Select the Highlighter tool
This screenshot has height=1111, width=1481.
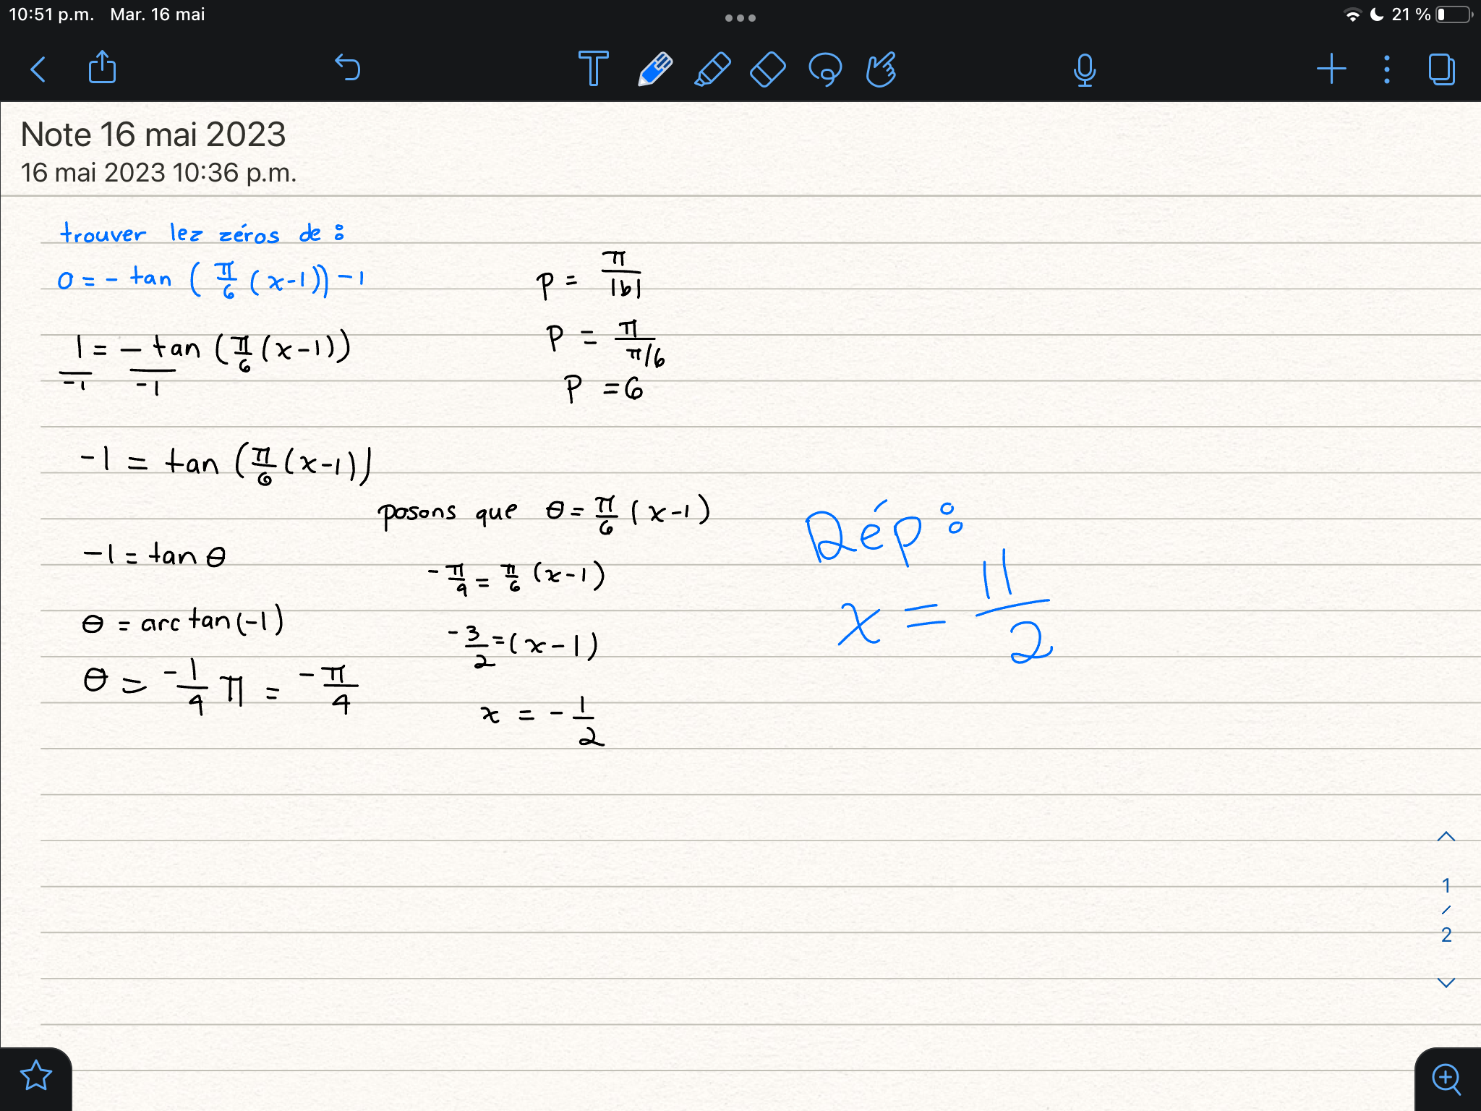click(x=712, y=69)
